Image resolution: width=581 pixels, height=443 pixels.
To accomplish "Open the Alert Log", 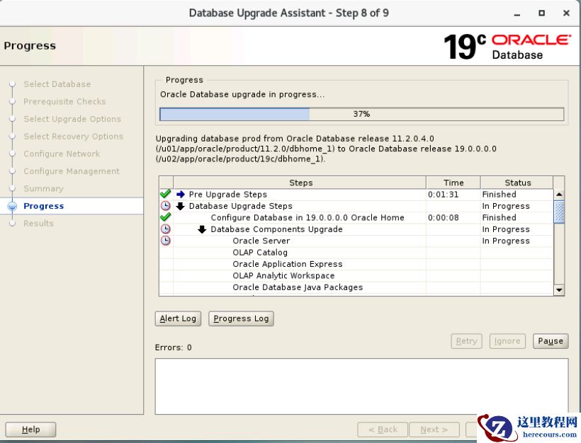I will (178, 318).
